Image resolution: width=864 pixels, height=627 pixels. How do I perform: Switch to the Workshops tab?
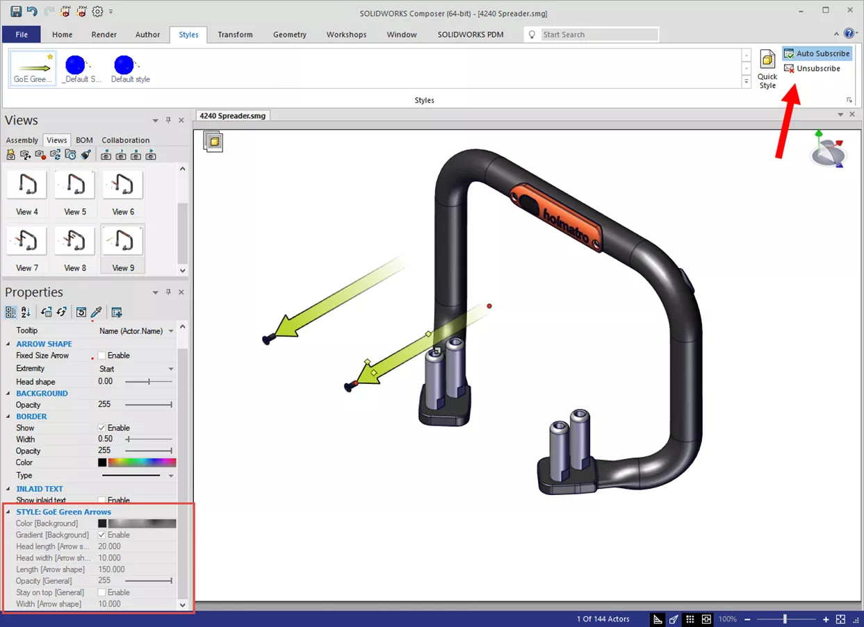pyautogui.click(x=346, y=35)
